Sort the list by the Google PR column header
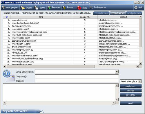This screenshot has width=145, height=114. (x=85, y=17)
